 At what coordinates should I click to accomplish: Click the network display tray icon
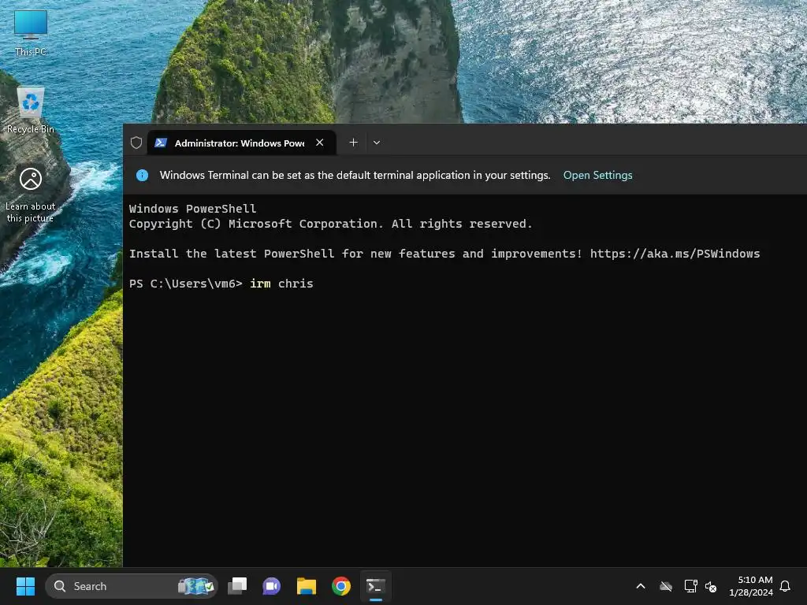tap(690, 586)
